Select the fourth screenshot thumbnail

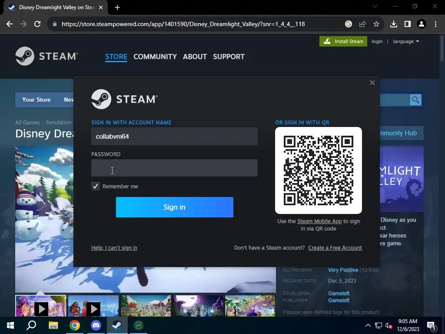click(x=198, y=306)
